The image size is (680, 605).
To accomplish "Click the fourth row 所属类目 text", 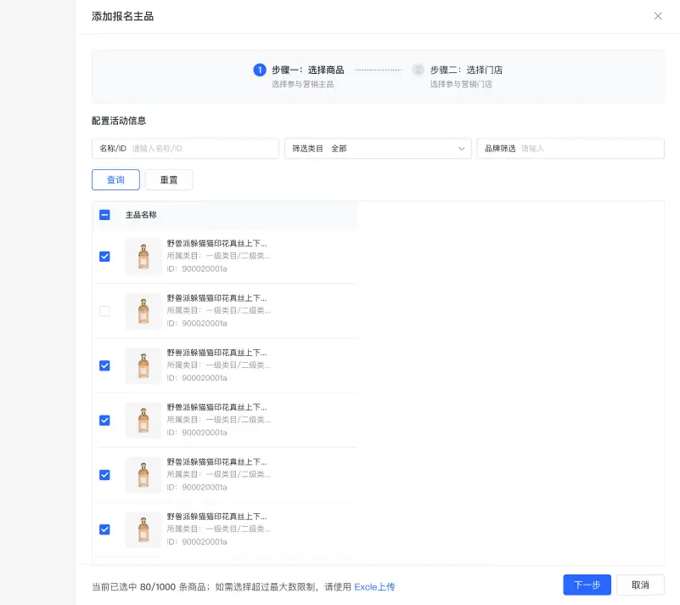I will click(x=218, y=420).
